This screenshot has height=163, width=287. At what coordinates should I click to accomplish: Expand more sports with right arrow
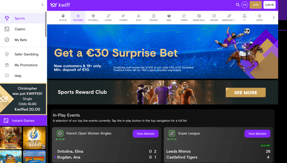click(x=274, y=17)
